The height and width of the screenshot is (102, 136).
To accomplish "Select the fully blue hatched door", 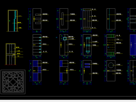I will pyautogui.click(x=133, y=45).
